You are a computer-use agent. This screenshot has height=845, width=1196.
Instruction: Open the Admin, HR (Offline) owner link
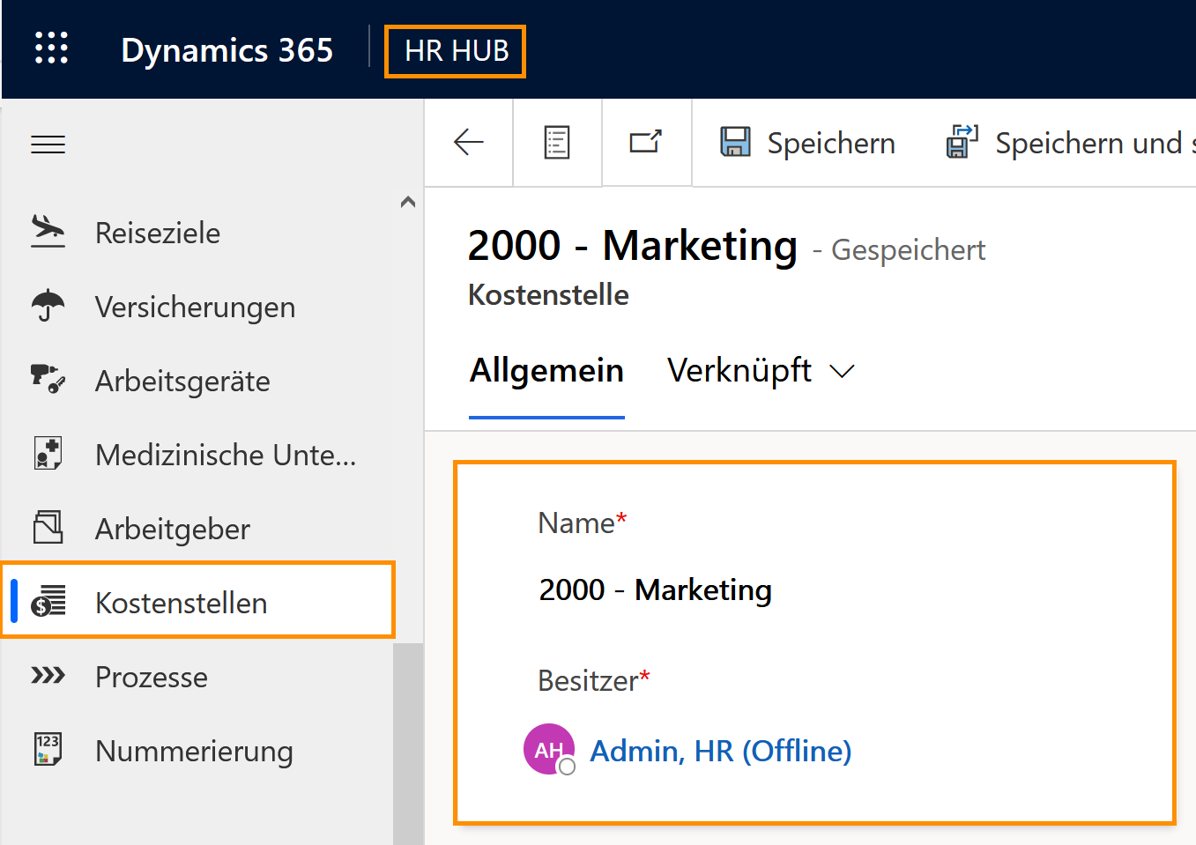(720, 751)
